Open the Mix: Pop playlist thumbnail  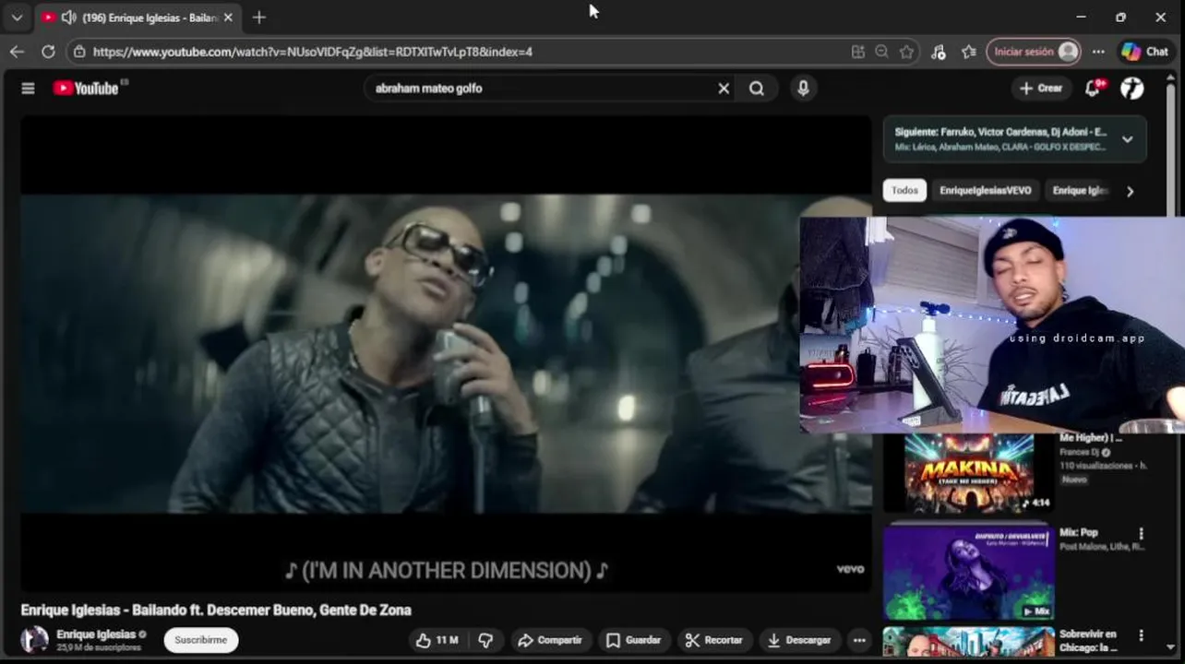968,572
